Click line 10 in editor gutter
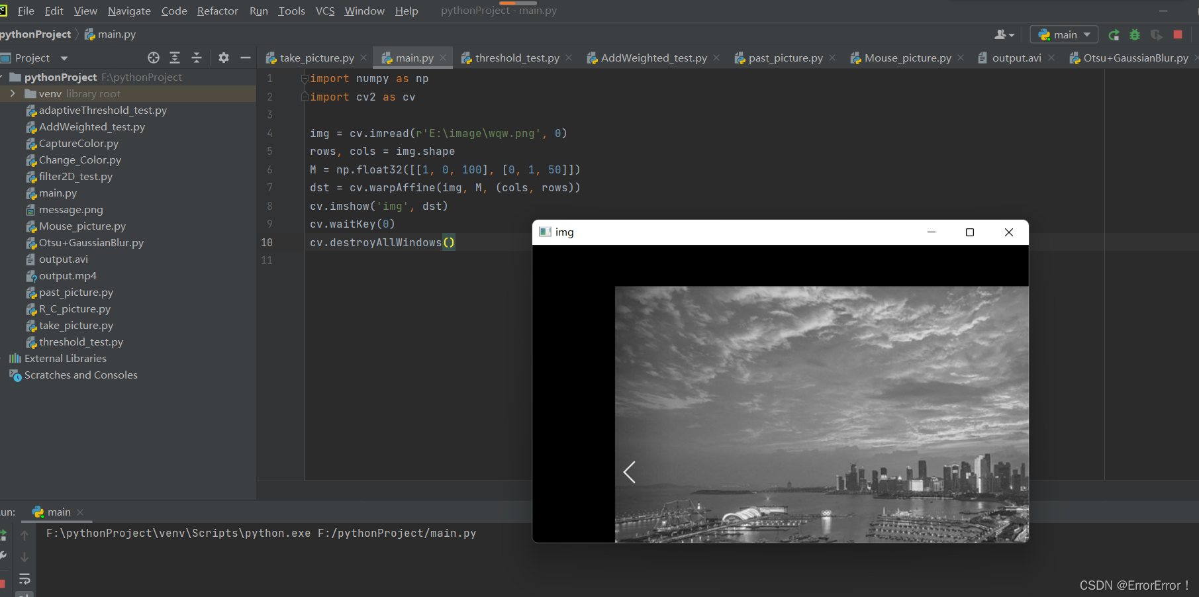The height and width of the screenshot is (597, 1199). pyautogui.click(x=267, y=243)
